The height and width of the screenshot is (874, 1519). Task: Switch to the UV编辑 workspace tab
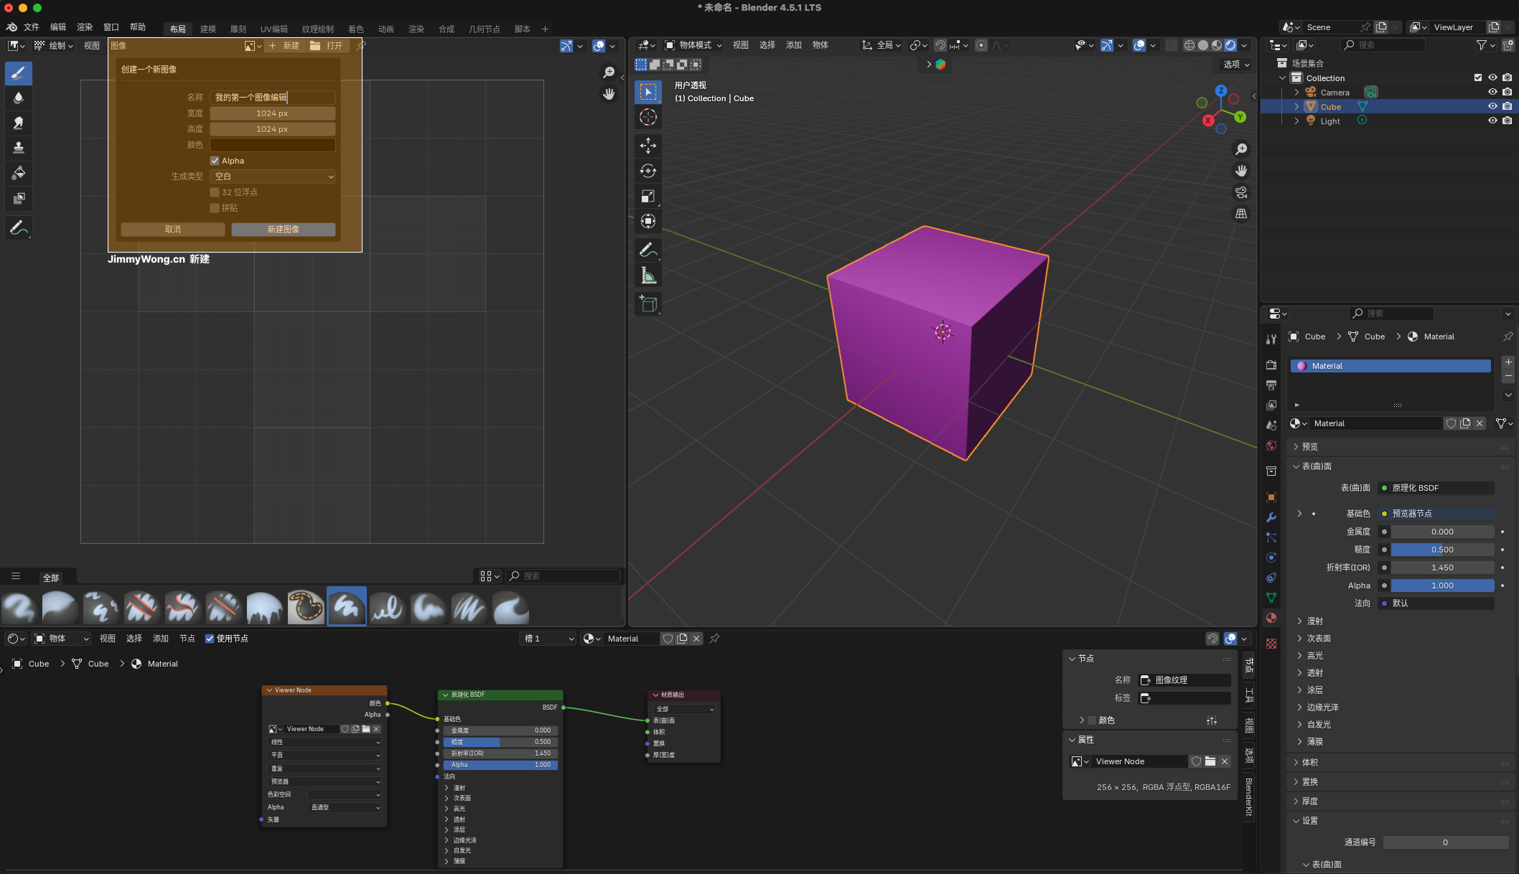274,29
